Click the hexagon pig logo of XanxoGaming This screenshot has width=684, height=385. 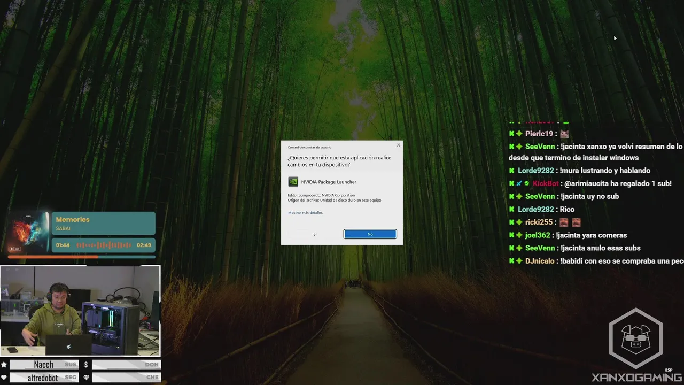pos(636,337)
